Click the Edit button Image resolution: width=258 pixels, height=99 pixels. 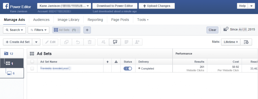tap(50, 42)
